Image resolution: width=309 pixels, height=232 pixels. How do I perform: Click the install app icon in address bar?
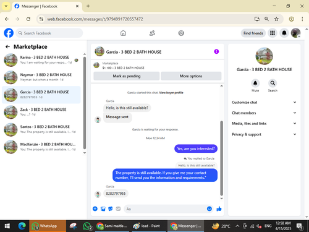click(257, 19)
